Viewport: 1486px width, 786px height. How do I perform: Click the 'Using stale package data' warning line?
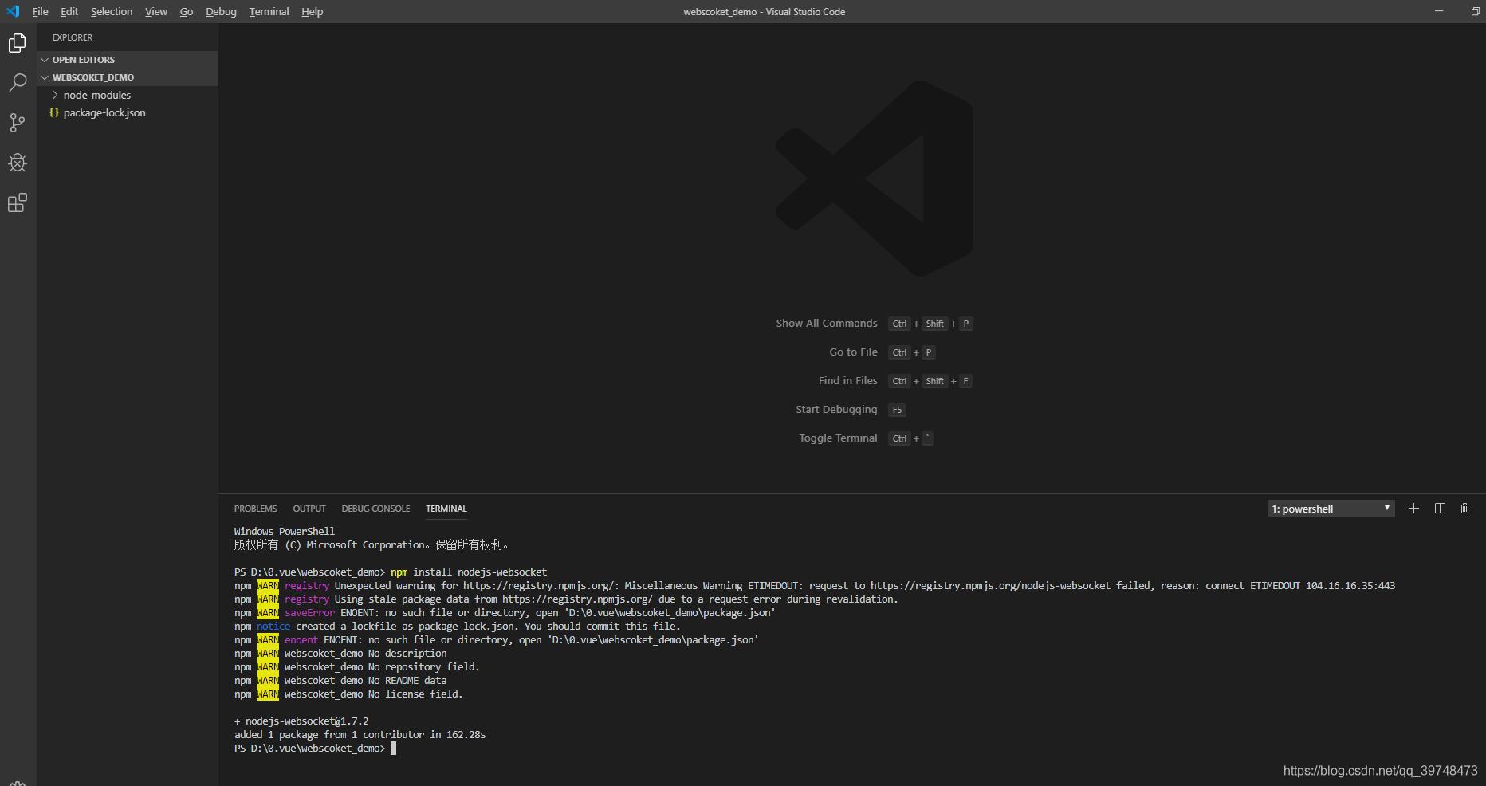click(566, 599)
